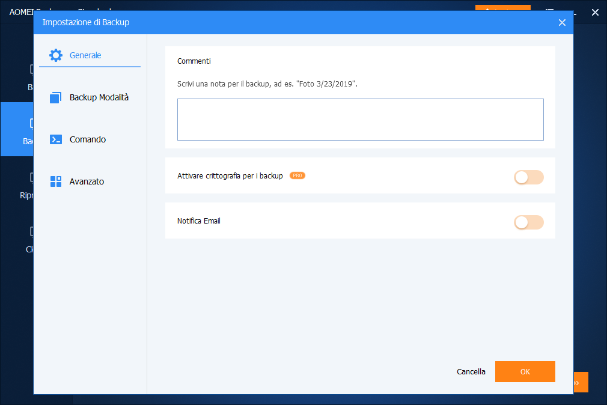The width and height of the screenshot is (607, 405).
Task: Click the orange upgrade button in main window
Action: pyautogui.click(x=503, y=8)
